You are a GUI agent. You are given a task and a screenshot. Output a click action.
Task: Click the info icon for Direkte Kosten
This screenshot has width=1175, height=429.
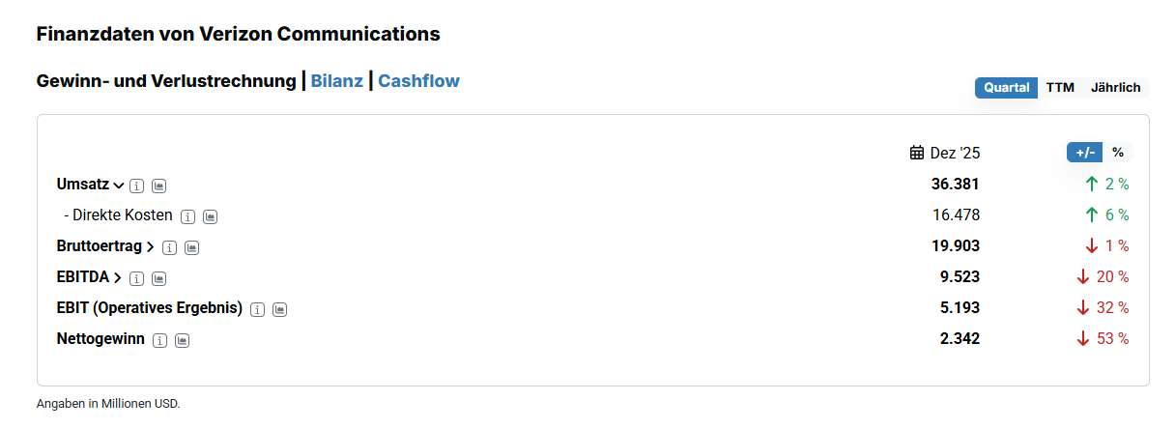188,216
